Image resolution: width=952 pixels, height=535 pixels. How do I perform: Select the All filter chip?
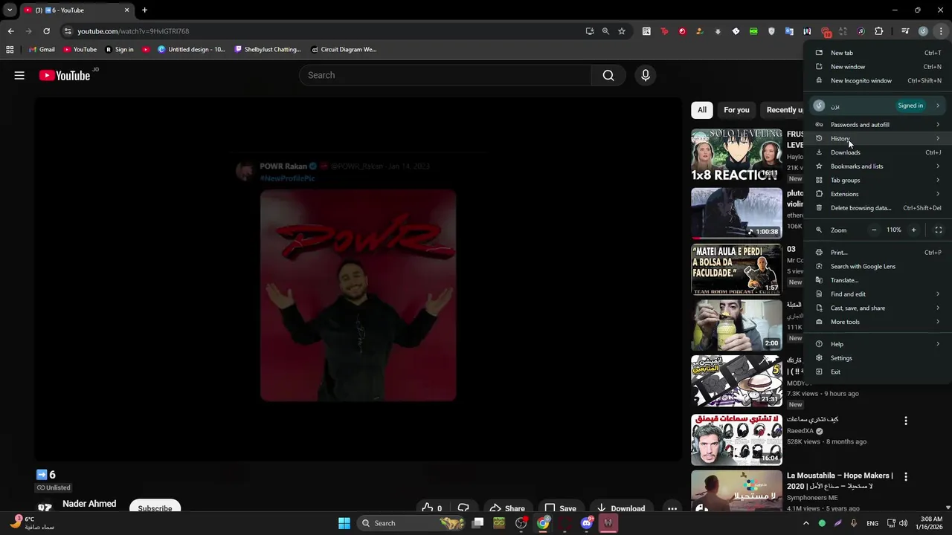pos(701,110)
